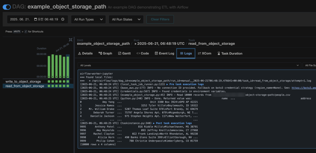Click the Rachel Clayton log row
316x153 pixels.
[139, 134]
